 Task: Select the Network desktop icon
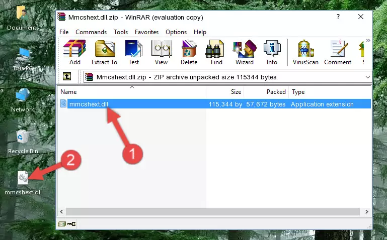tap(23, 100)
